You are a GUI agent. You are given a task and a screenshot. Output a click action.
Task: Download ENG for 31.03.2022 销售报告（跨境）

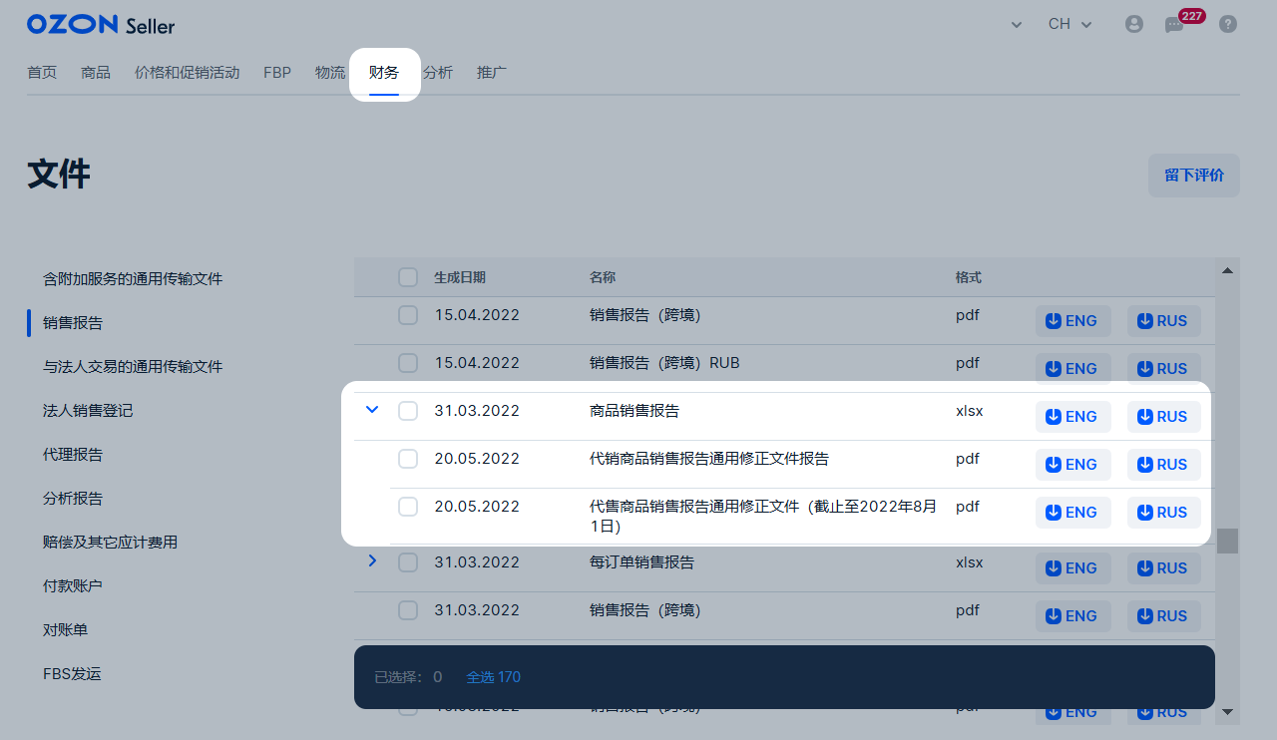(1073, 616)
